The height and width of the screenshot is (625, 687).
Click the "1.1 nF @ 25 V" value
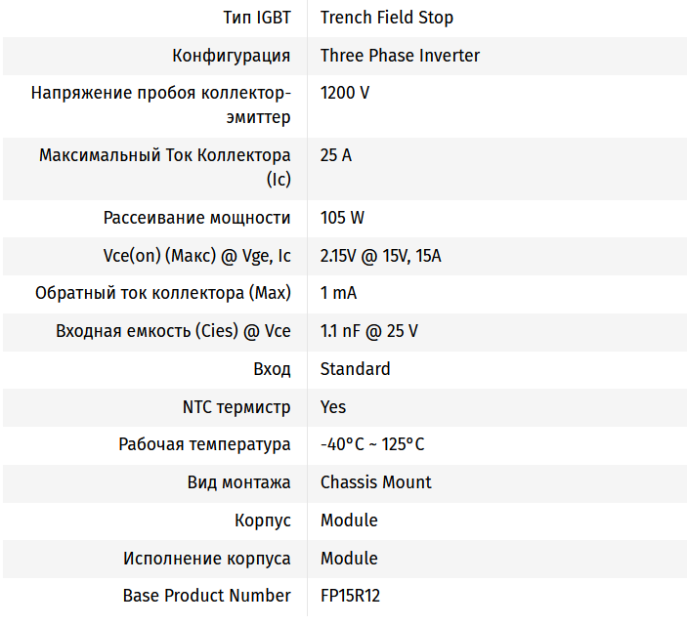click(369, 331)
